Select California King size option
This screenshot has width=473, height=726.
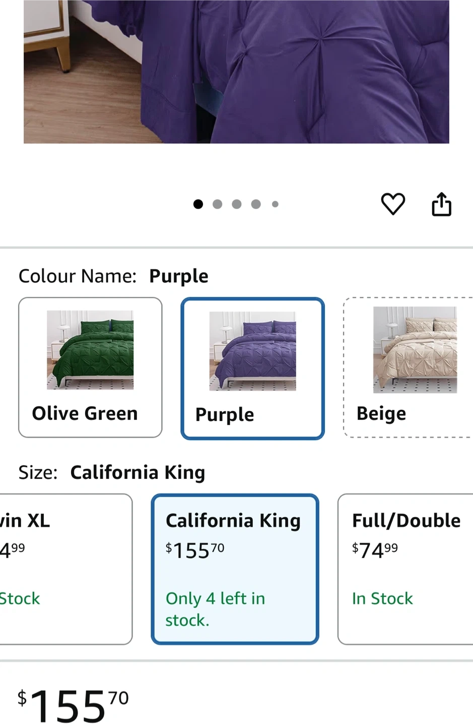click(235, 569)
